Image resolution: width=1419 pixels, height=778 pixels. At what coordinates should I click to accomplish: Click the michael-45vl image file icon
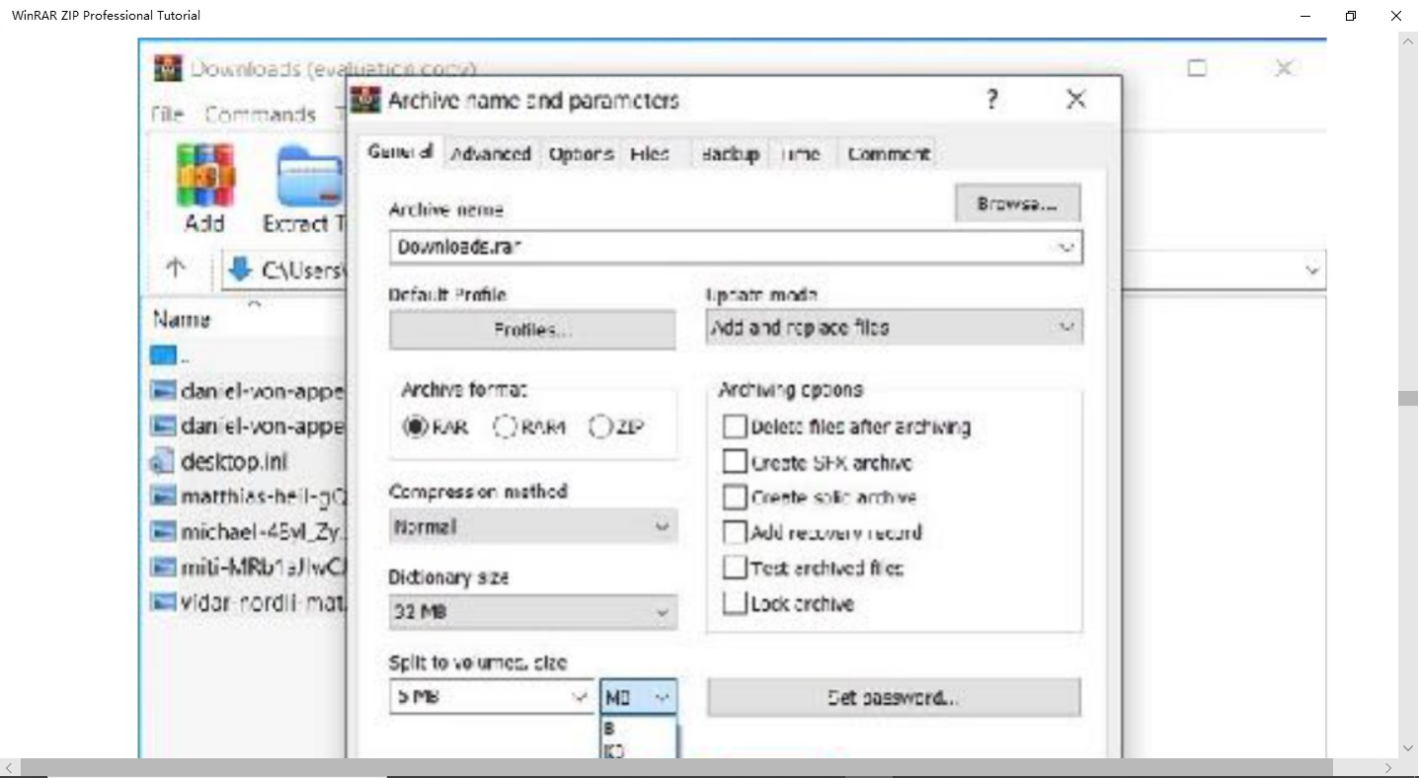163,531
